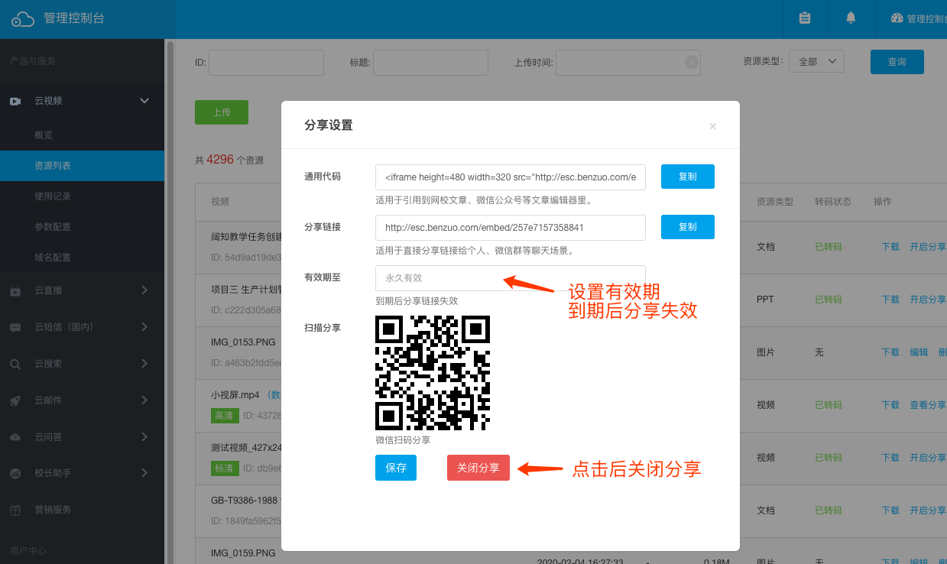
Task: Click the 云短信 chat bubble icon
Action: pyautogui.click(x=15, y=327)
